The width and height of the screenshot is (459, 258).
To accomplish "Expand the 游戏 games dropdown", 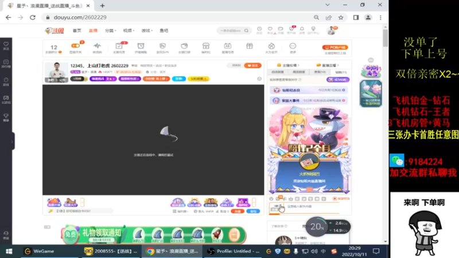I will [147, 30].
